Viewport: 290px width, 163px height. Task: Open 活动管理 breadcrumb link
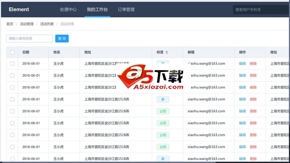(x=27, y=24)
